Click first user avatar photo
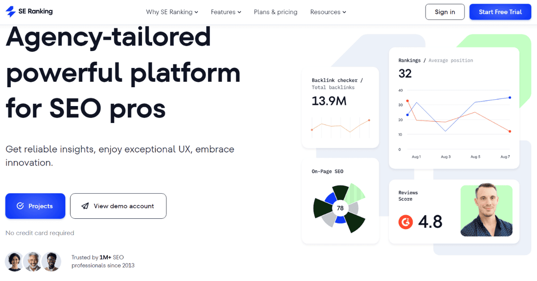 [14, 262]
